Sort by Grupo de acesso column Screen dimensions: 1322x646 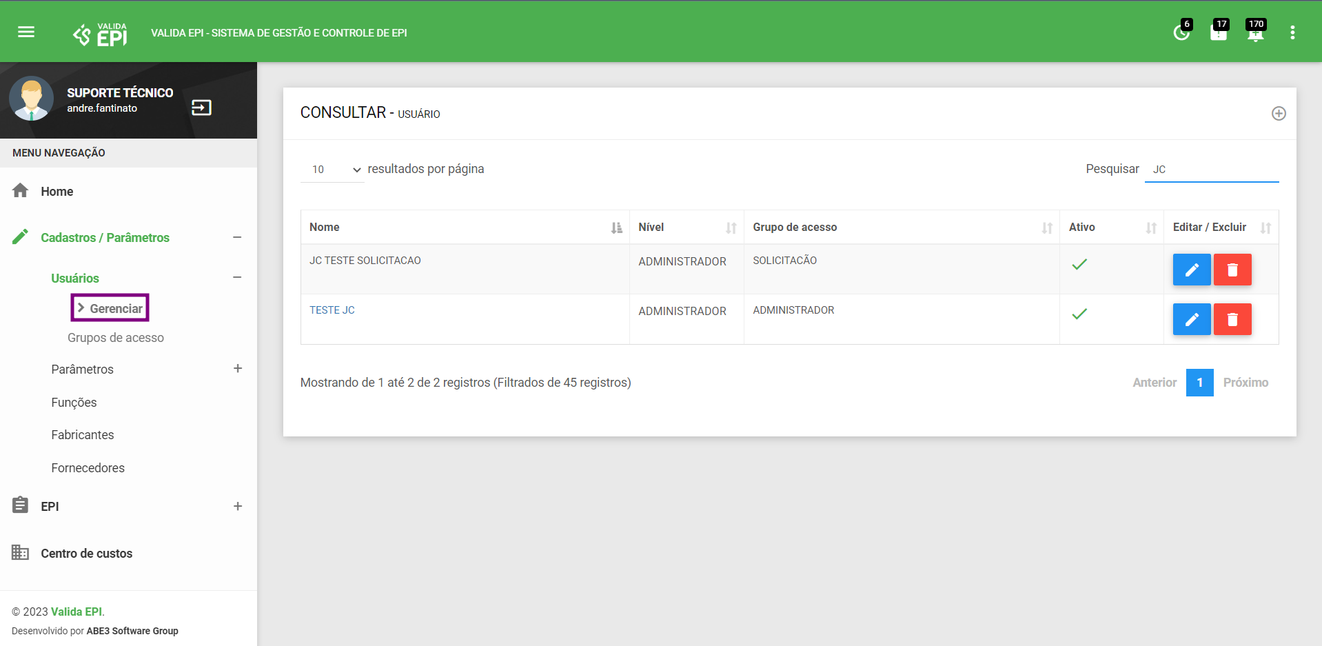click(902, 228)
